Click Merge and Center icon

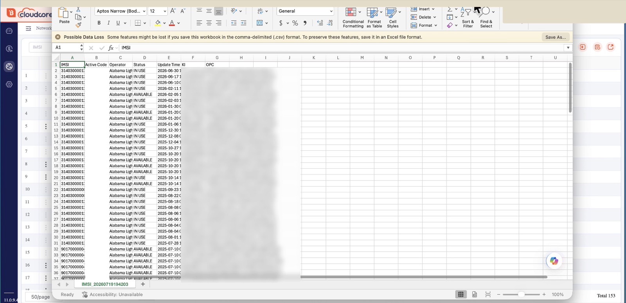point(260,23)
